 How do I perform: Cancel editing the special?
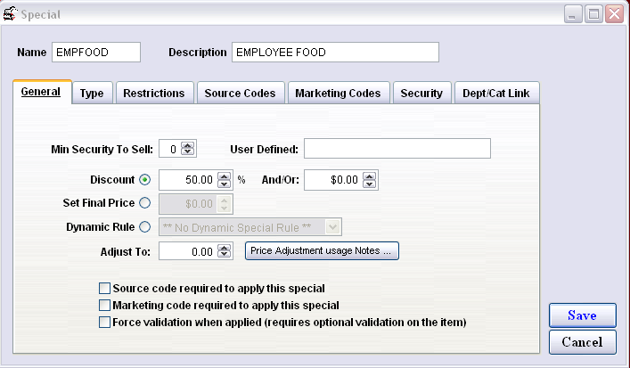583,342
